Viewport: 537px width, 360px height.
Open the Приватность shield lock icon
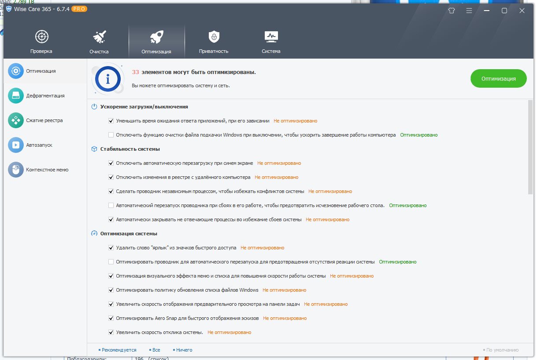tap(214, 37)
